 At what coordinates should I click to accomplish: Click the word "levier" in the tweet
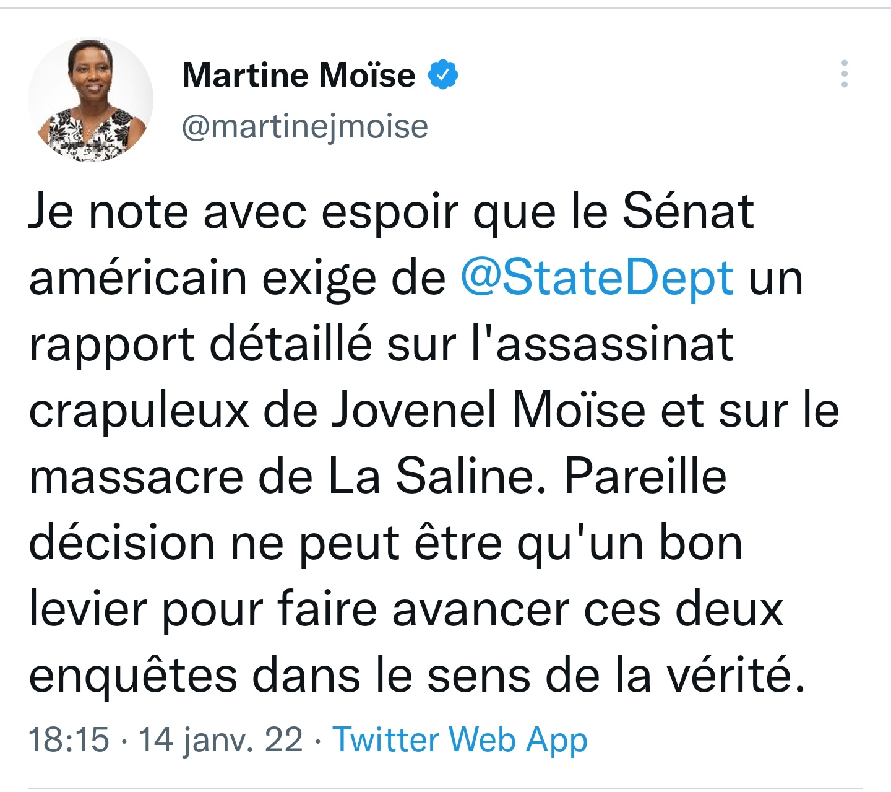coord(88,609)
